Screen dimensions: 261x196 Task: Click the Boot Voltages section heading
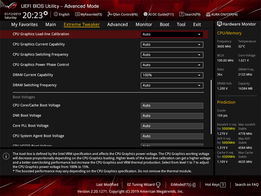click(24, 97)
